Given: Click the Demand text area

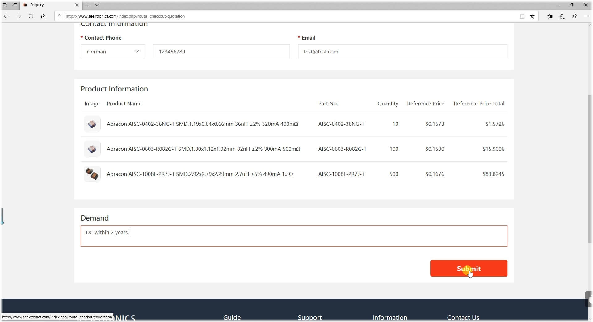Looking at the screenshot, I should [294, 236].
